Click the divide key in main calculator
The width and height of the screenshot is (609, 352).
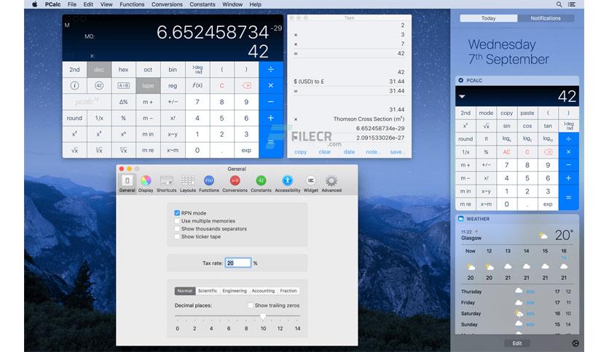tap(271, 70)
